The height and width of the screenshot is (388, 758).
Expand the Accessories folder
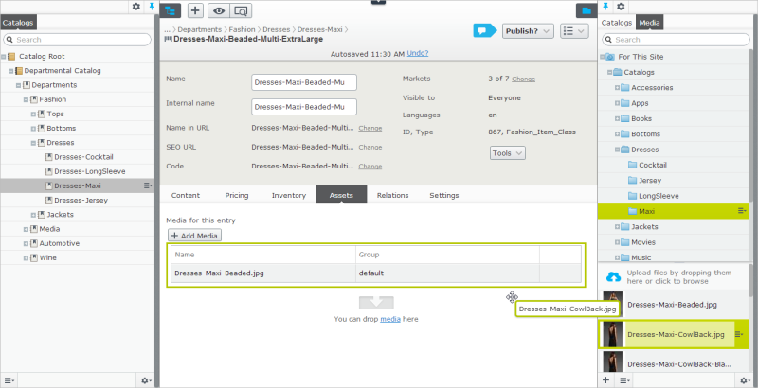[617, 87]
